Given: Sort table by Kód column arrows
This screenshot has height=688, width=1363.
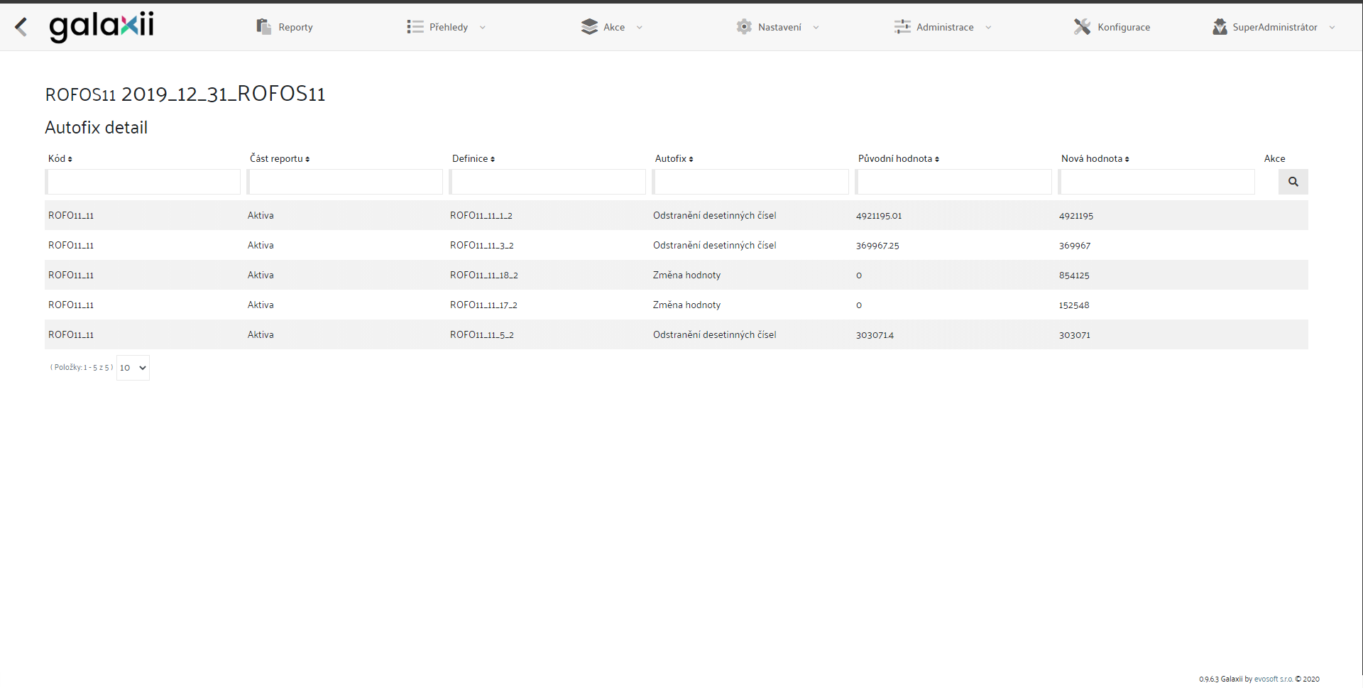Looking at the screenshot, I should click(70, 159).
